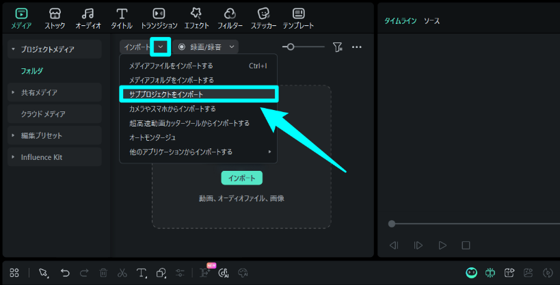The height and width of the screenshot is (285, 560).
Task: Click the render preview circular icon
Action: [x=548, y=273]
